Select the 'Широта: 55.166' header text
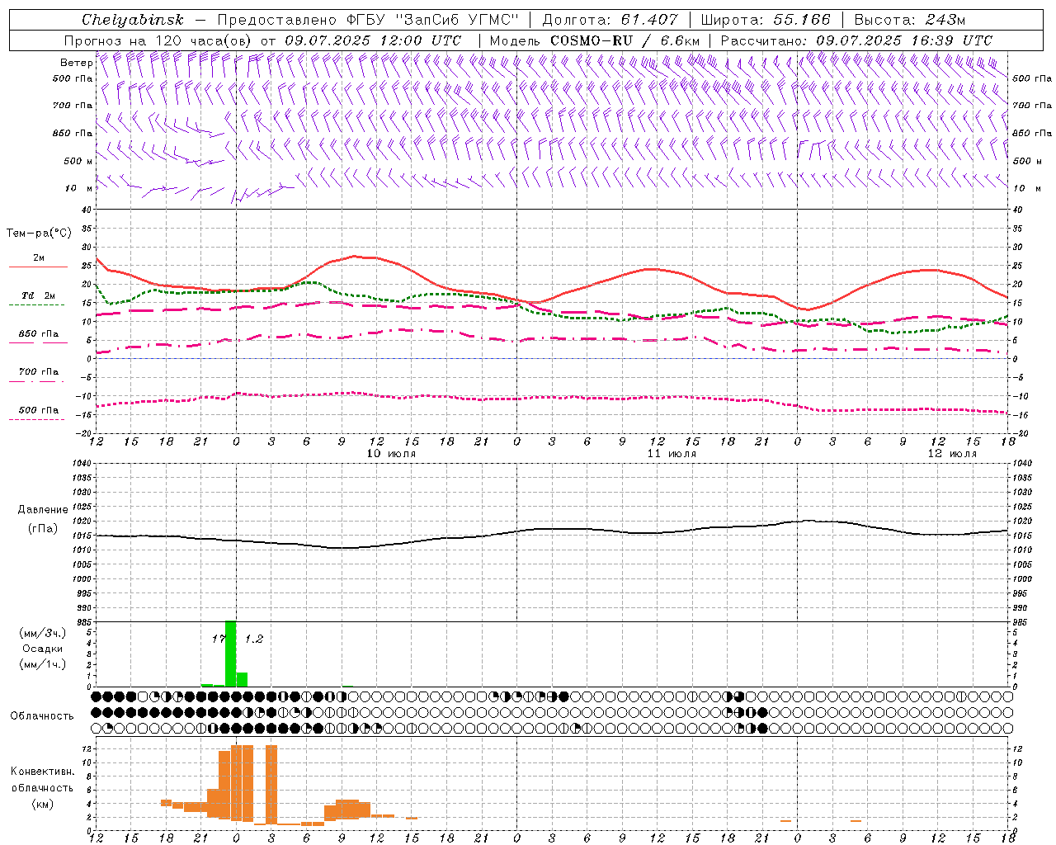The image size is (1056, 845). coord(766,20)
